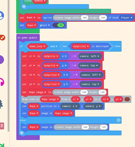The image size is (135, 147).
Task: Open the mySprite2 dropdown in the set x2 row
Action: pyautogui.click(x=52, y=75)
